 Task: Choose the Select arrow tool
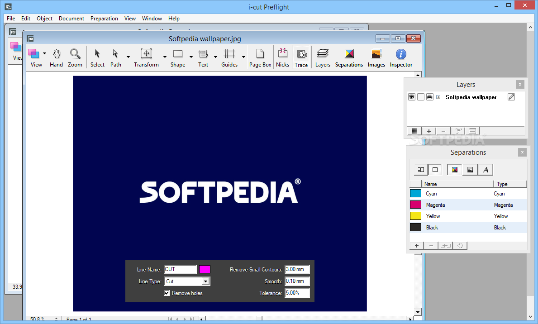pyautogui.click(x=97, y=57)
